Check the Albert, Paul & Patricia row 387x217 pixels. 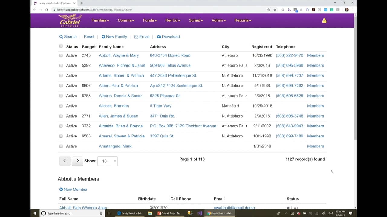pyautogui.click(x=61, y=86)
